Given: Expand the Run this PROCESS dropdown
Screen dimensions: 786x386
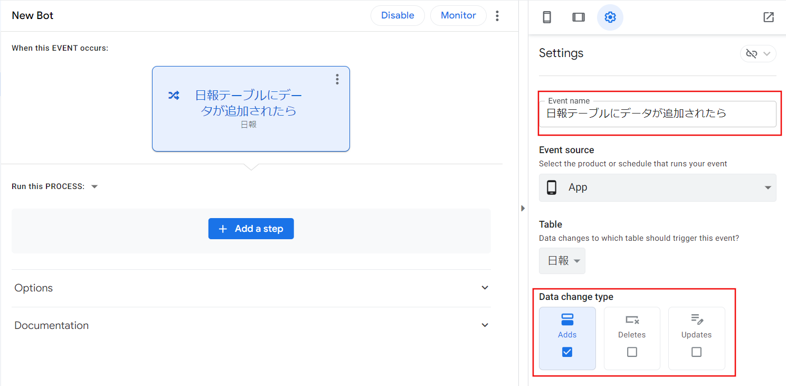Looking at the screenshot, I should click(94, 186).
